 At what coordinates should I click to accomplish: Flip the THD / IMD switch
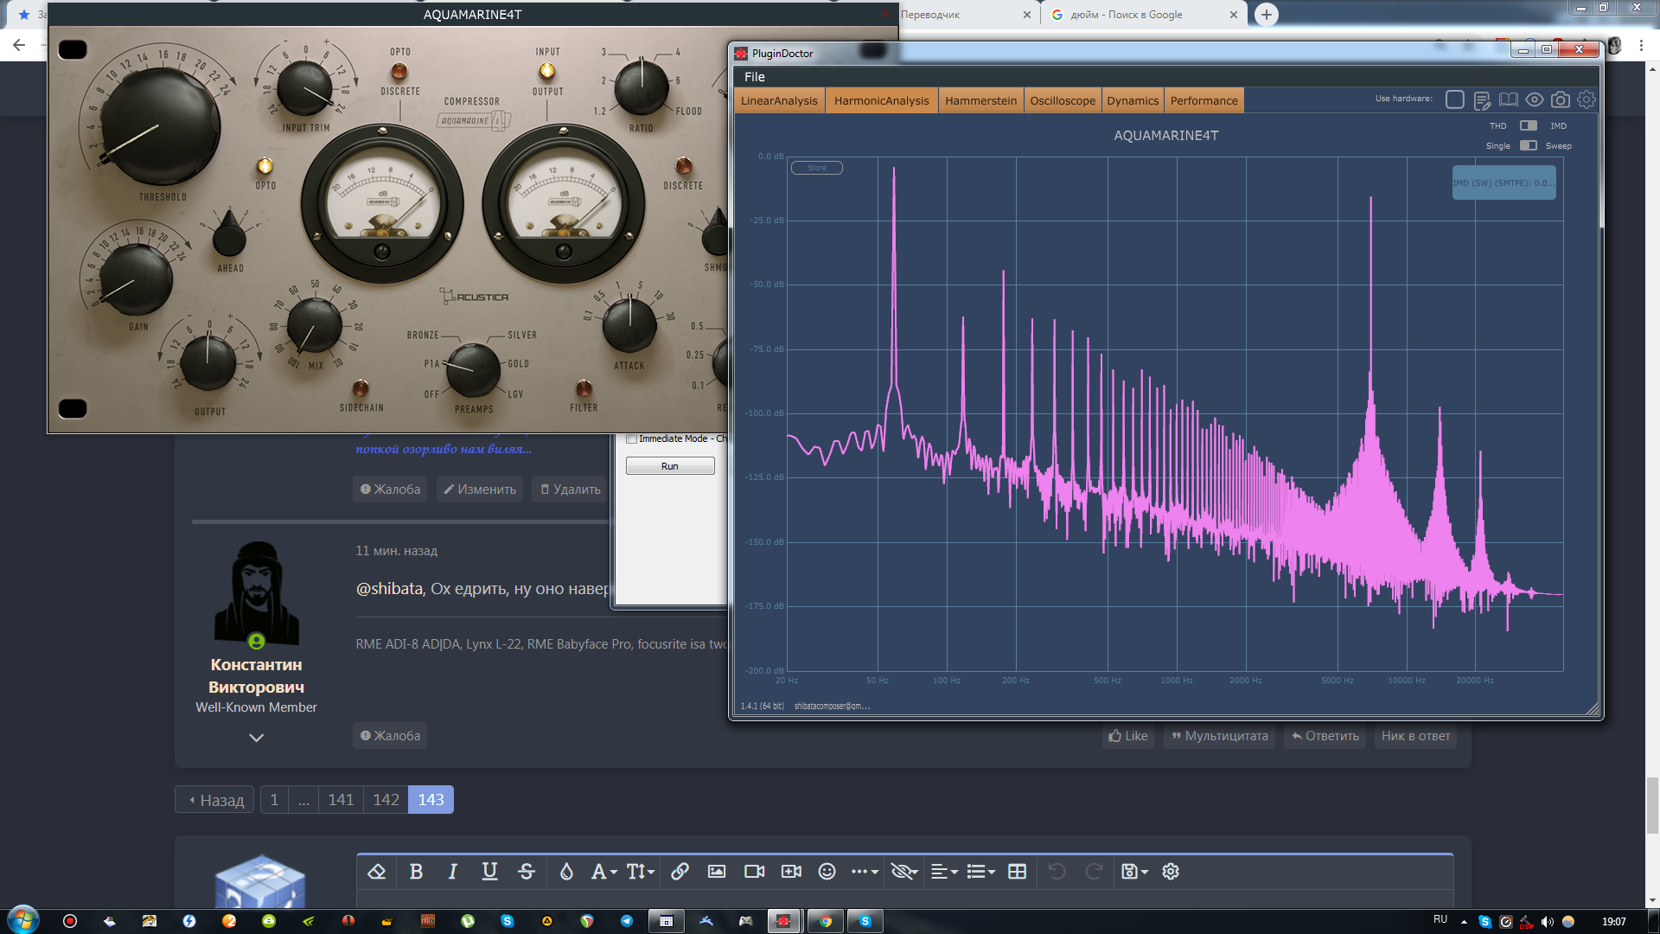click(1529, 125)
